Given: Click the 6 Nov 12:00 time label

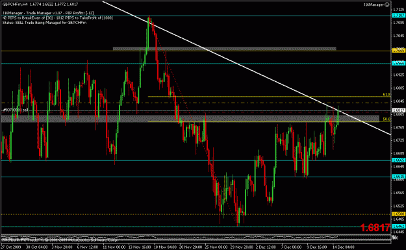Looking at the screenshot, I should tap(88, 247).
